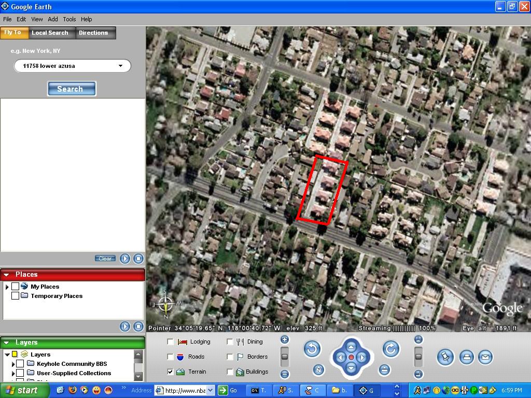
Task: Switch to the Directions tab
Action: click(93, 33)
